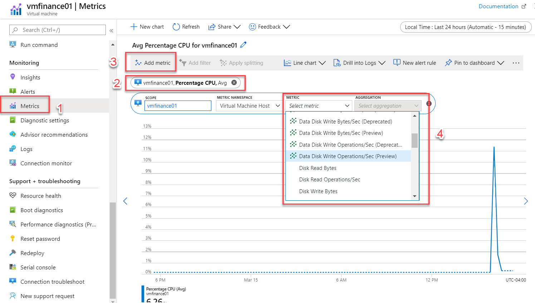The image size is (535, 303).
Task: Open Metric Namespace Virtual Machine Host dropdown
Action: coord(249,106)
